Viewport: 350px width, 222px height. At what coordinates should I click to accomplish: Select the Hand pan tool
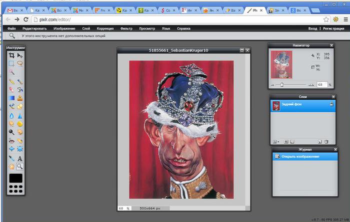pyautogui.click(x=11, y=167)
